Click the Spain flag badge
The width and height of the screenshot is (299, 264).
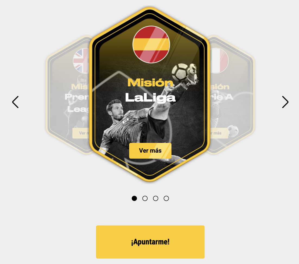151,45
